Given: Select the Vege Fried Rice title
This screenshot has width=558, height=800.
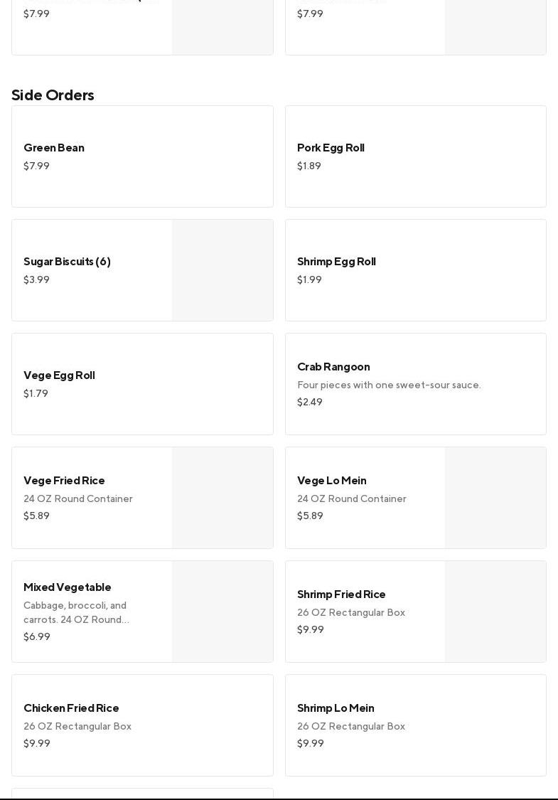Looking at the screenshot, I should pos(64,481).
